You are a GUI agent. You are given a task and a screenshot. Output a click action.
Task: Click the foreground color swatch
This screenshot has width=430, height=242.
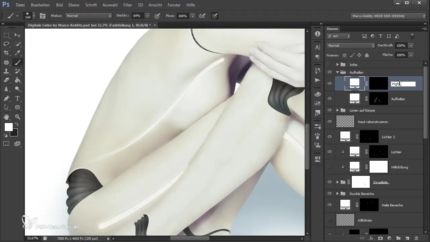[8, 127]
